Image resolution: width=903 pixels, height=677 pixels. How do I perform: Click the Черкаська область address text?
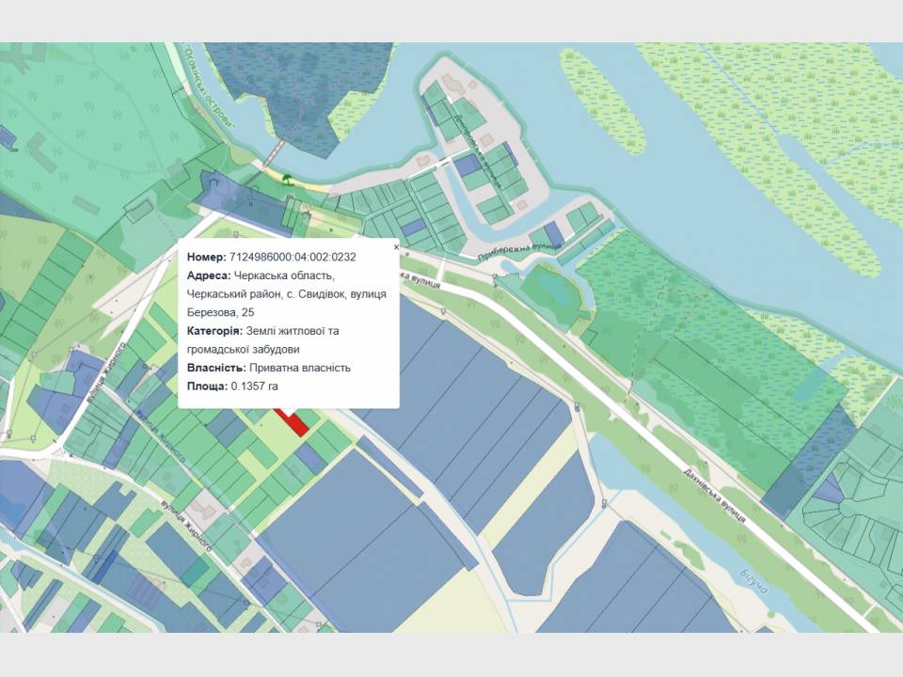pyautogui.click(x=284, y=276)
